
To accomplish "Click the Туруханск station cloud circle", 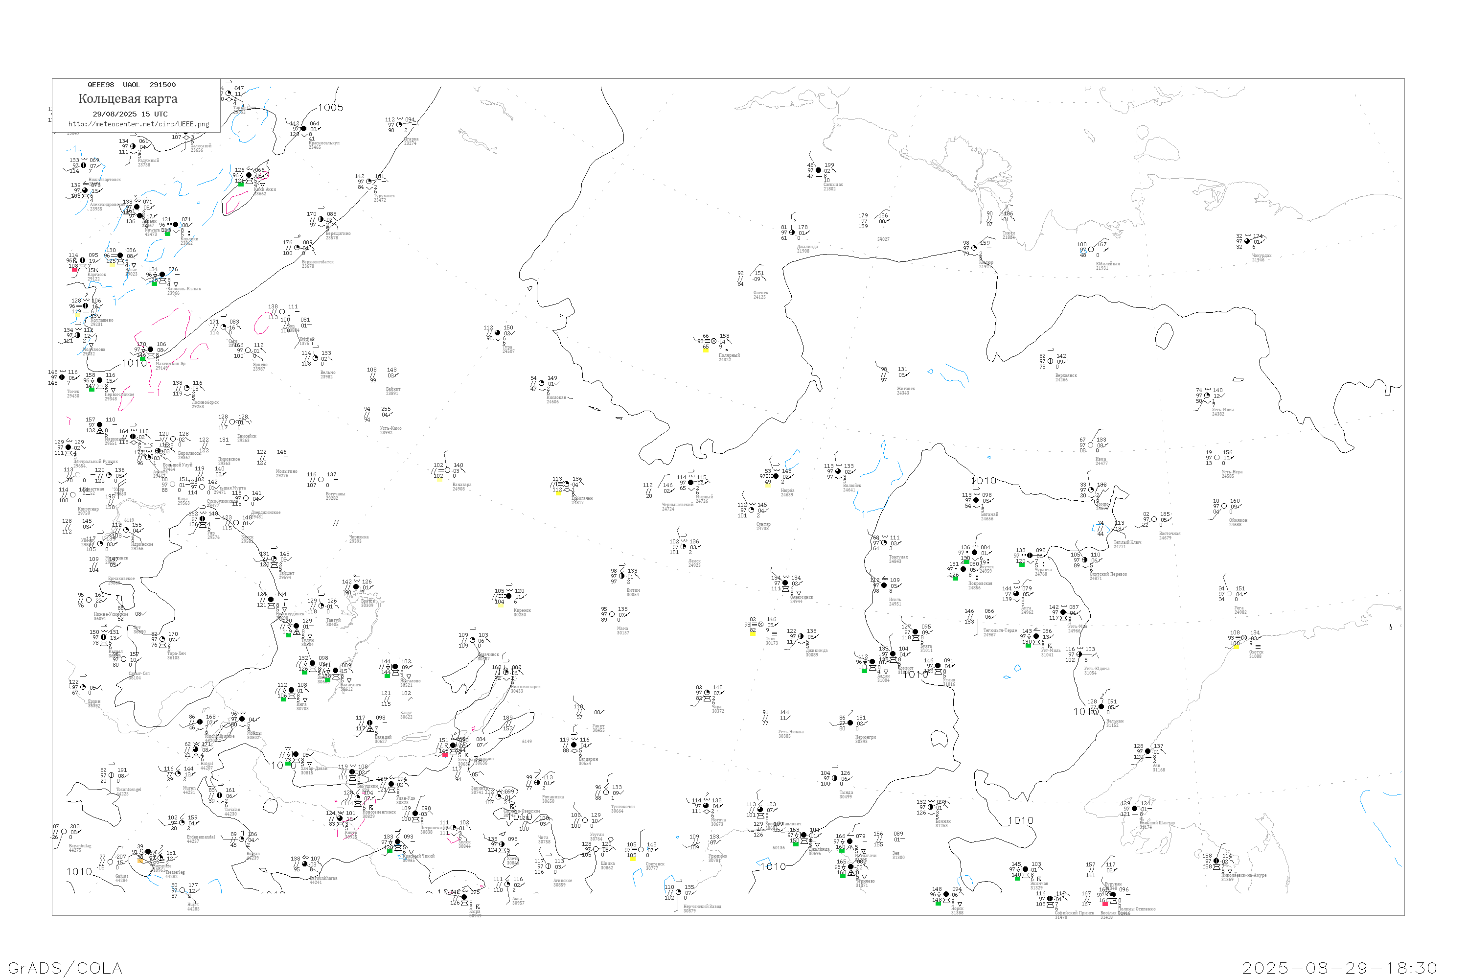I will click(x=369, y=182).
